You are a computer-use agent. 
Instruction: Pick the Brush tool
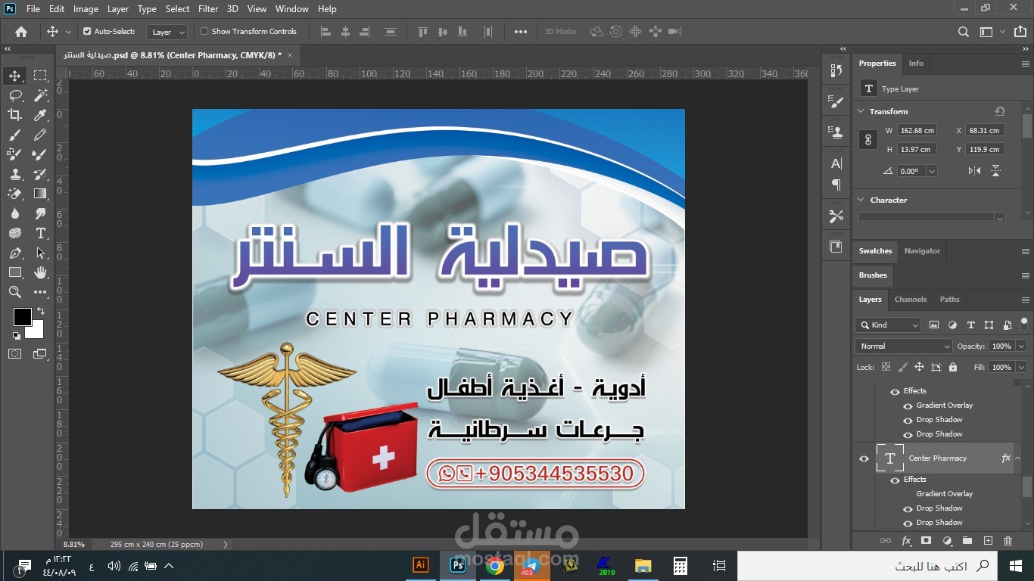tap(14, 135)
